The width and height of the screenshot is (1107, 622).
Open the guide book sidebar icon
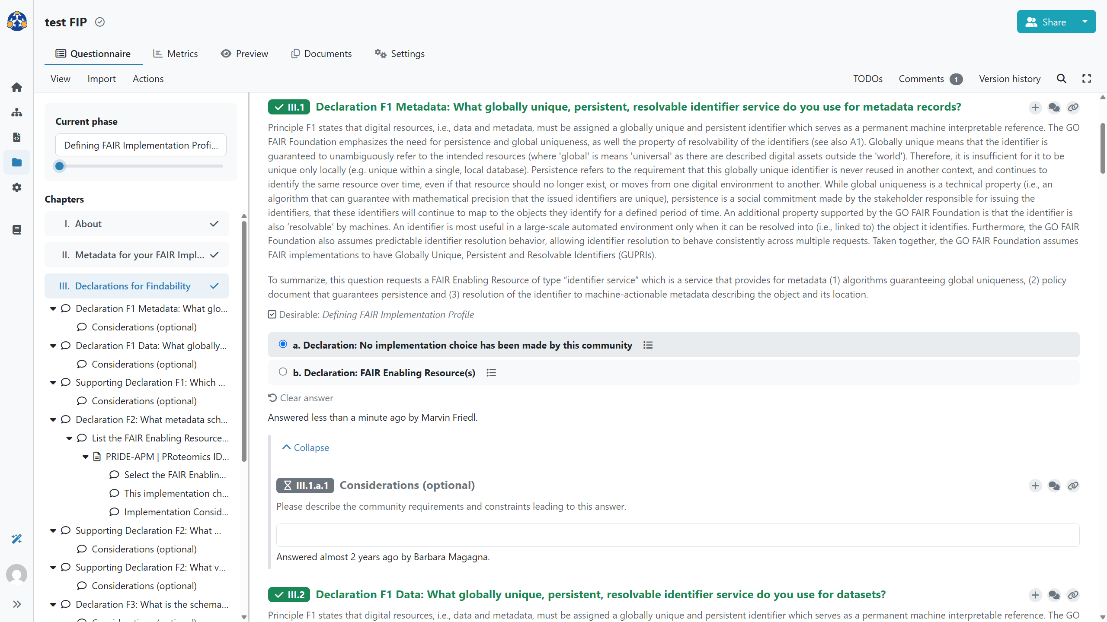(x=17, y=230)
